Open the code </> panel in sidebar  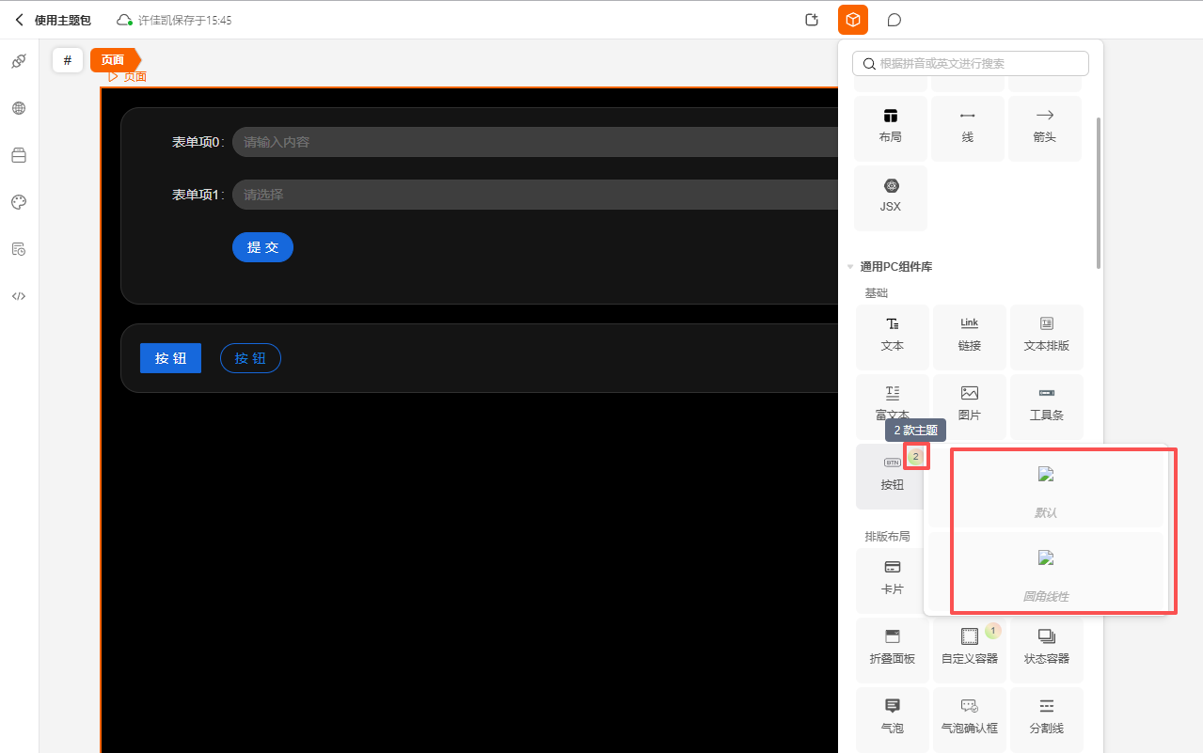(19, 296)
